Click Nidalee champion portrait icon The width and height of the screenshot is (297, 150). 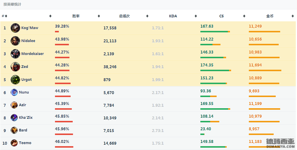pyautogui.click(x=15, y=41)
